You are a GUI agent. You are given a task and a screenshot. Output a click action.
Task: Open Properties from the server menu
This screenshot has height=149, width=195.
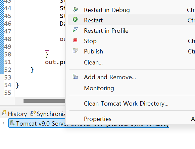97,119
